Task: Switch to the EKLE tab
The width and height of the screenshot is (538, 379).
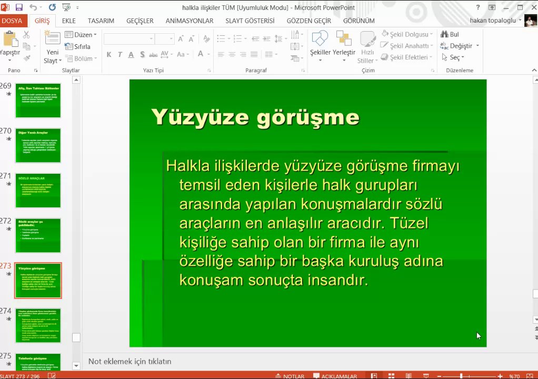Action: pyautogui.click(x=68, y=21)
